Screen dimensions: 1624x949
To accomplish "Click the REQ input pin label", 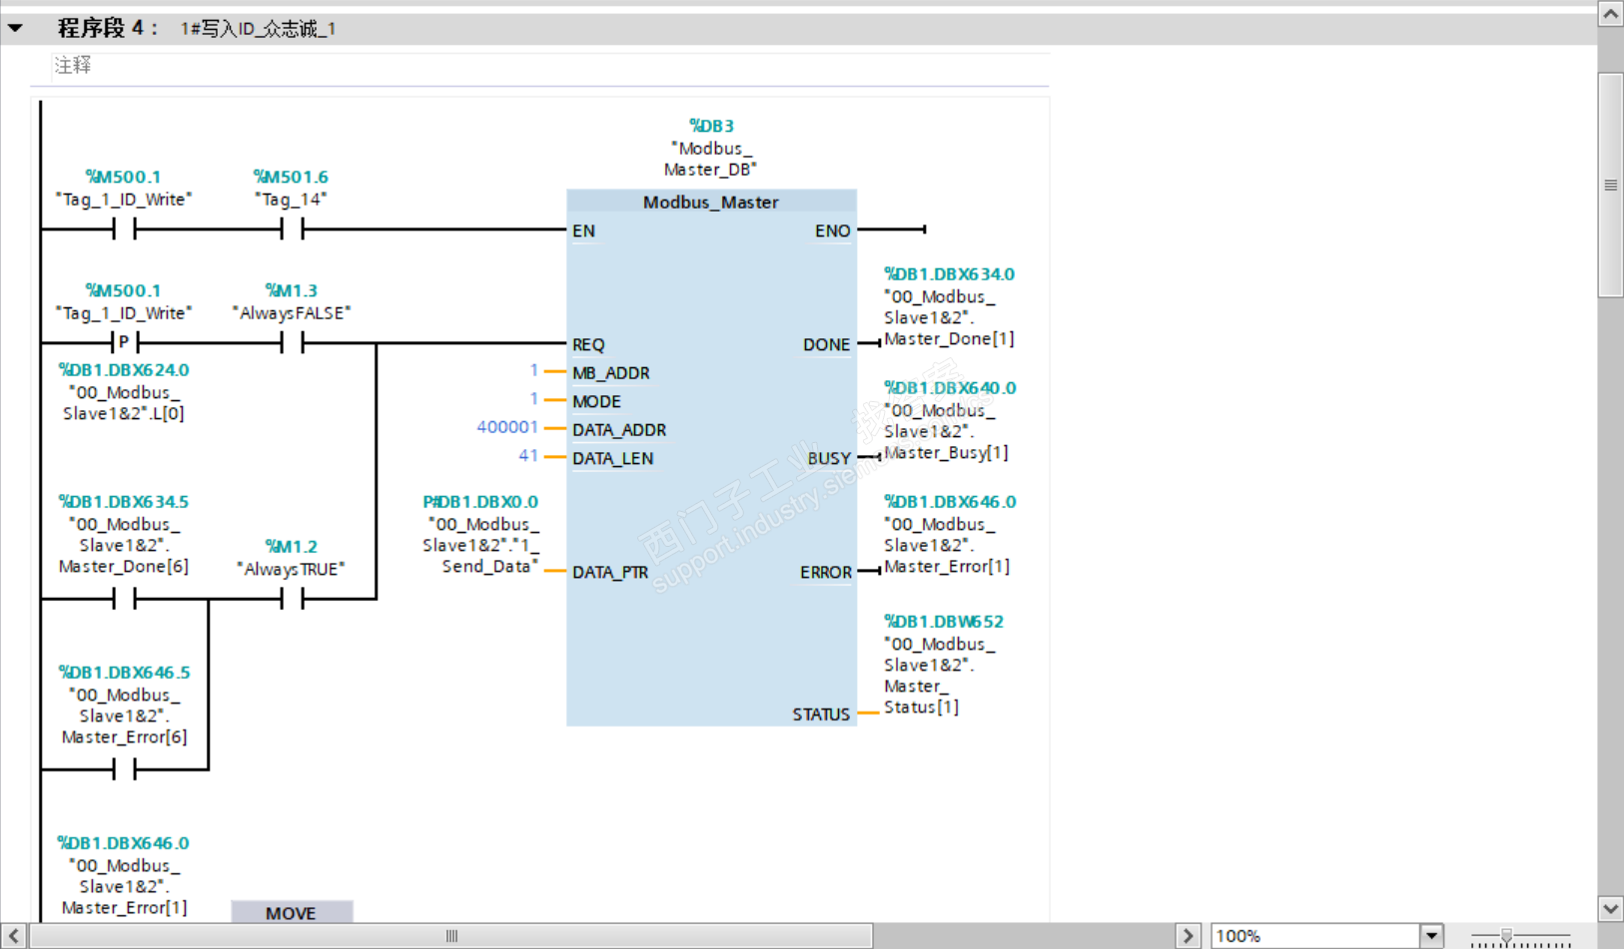I will tap(588, 344).
